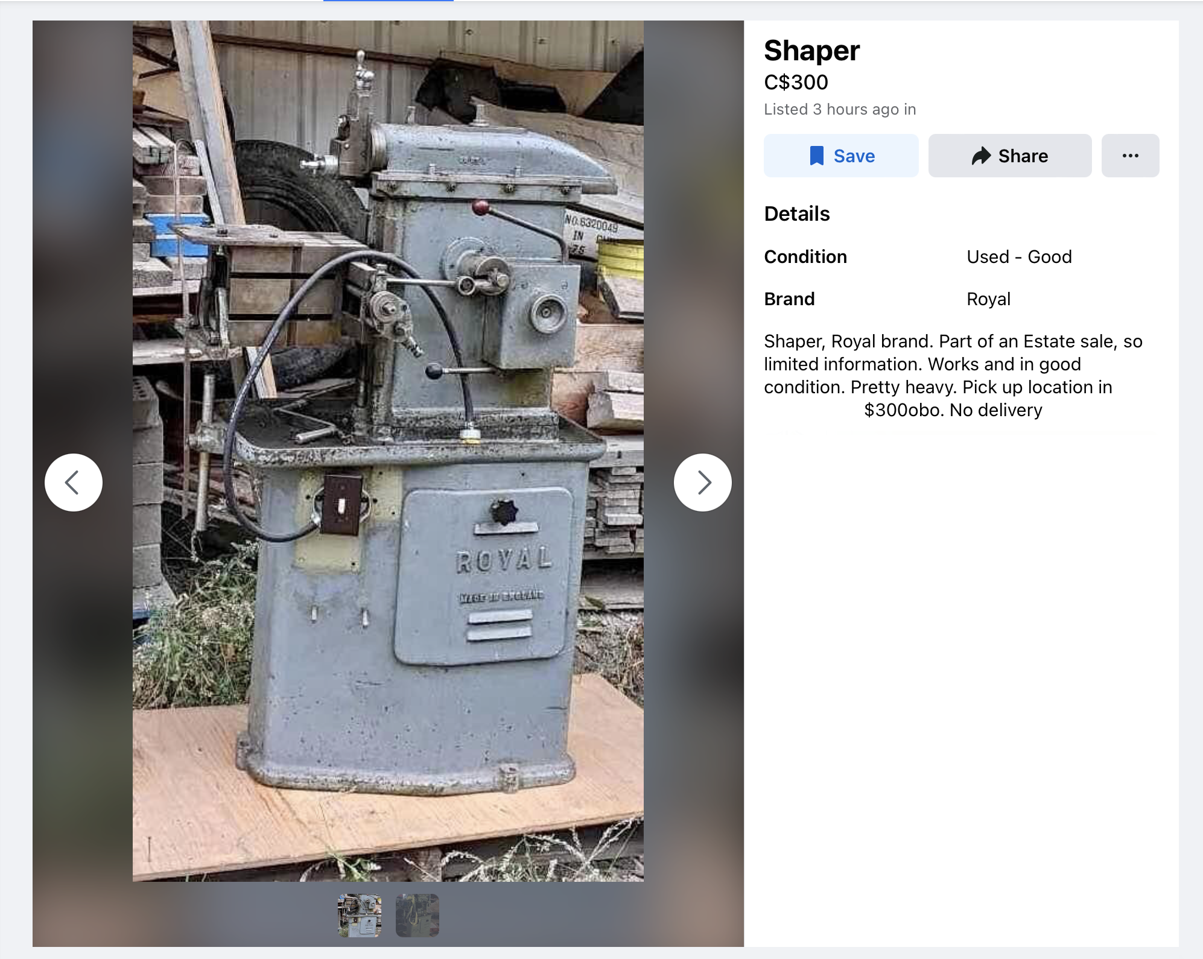Click the Royal brand value
Screen dimensions: 1203x959
pos(988,299)
